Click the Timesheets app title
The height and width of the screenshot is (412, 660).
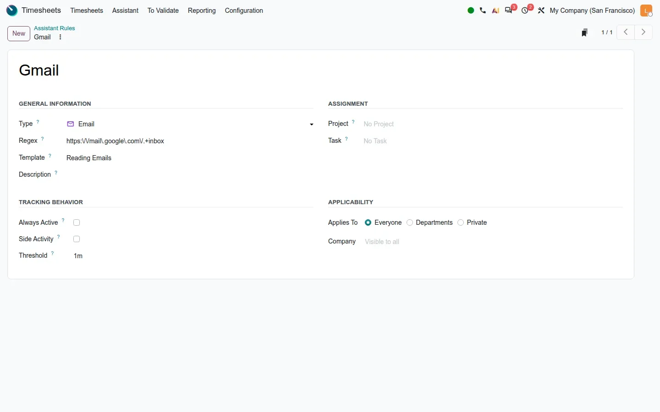[41, 11]
